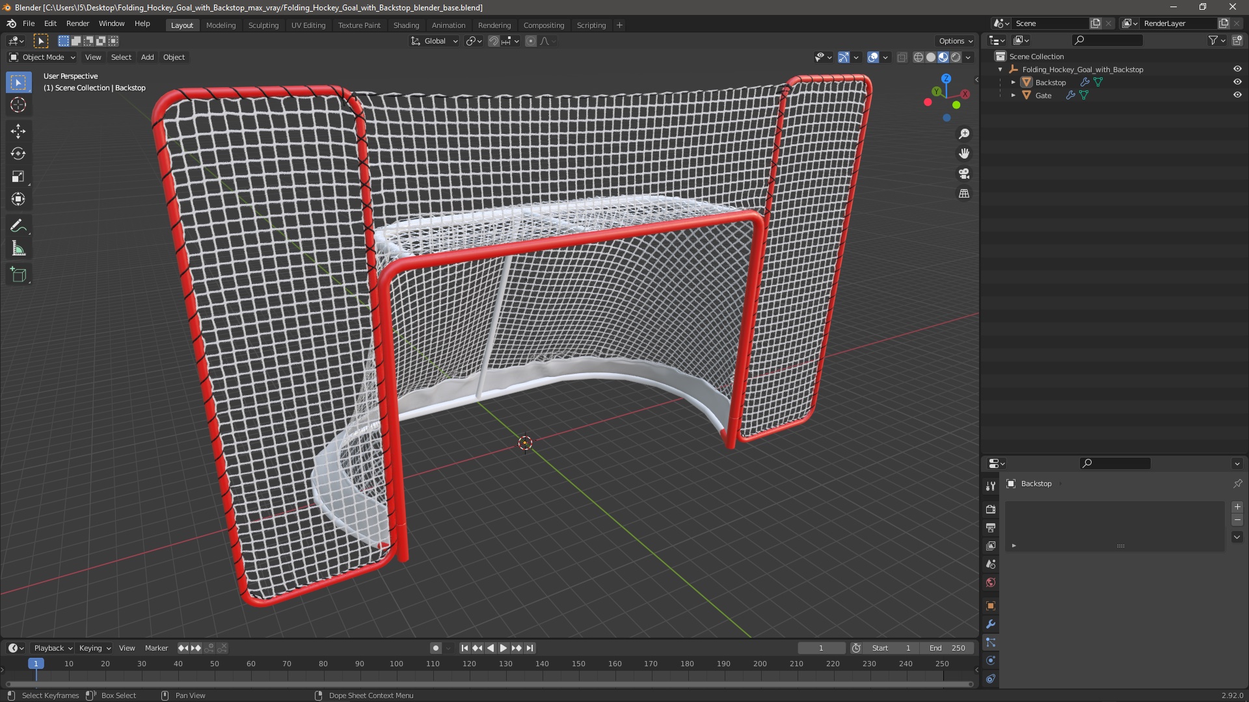Open the Modifier properties wrench tab
The height and width of the screenshot is (702, 1249).
click(990, 624)
